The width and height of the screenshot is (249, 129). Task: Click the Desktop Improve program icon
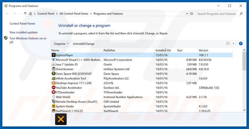click(x=54, y=83)
